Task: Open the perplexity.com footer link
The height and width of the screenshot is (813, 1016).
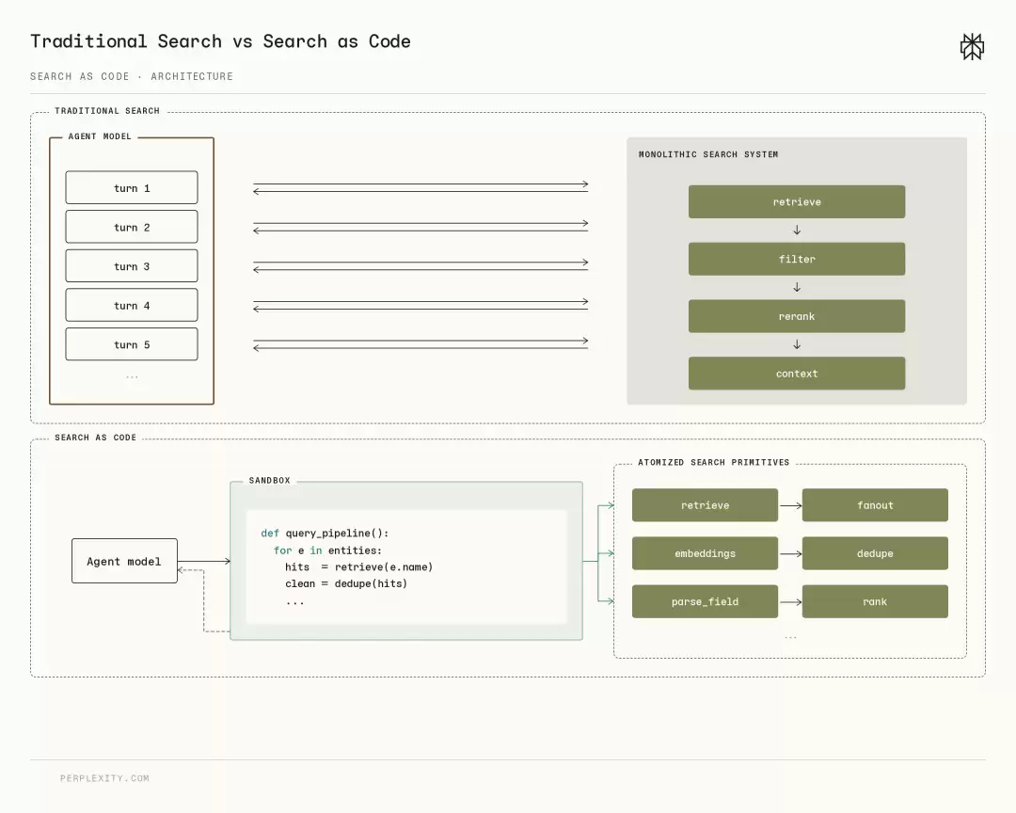Action: [104, 778]
